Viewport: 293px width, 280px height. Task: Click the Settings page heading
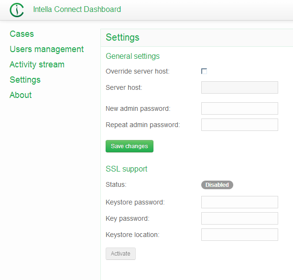tap(122, 38)
